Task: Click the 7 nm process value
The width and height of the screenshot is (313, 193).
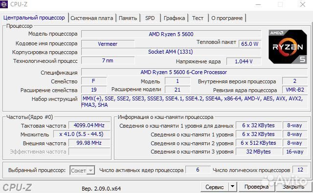Action: pos(108,60)
